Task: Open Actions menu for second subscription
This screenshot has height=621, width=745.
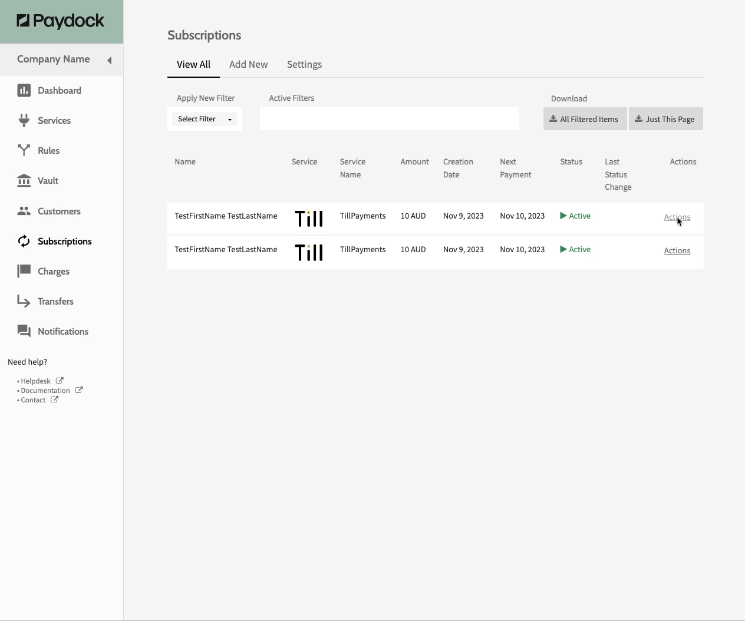Action: pyautogui.click(x=677, y=250)
